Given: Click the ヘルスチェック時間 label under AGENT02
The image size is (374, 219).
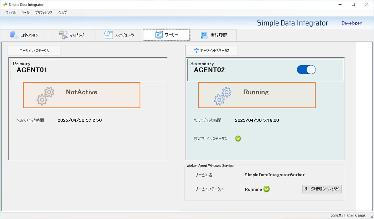Looking at the screenshot, I should coord(207,120).
